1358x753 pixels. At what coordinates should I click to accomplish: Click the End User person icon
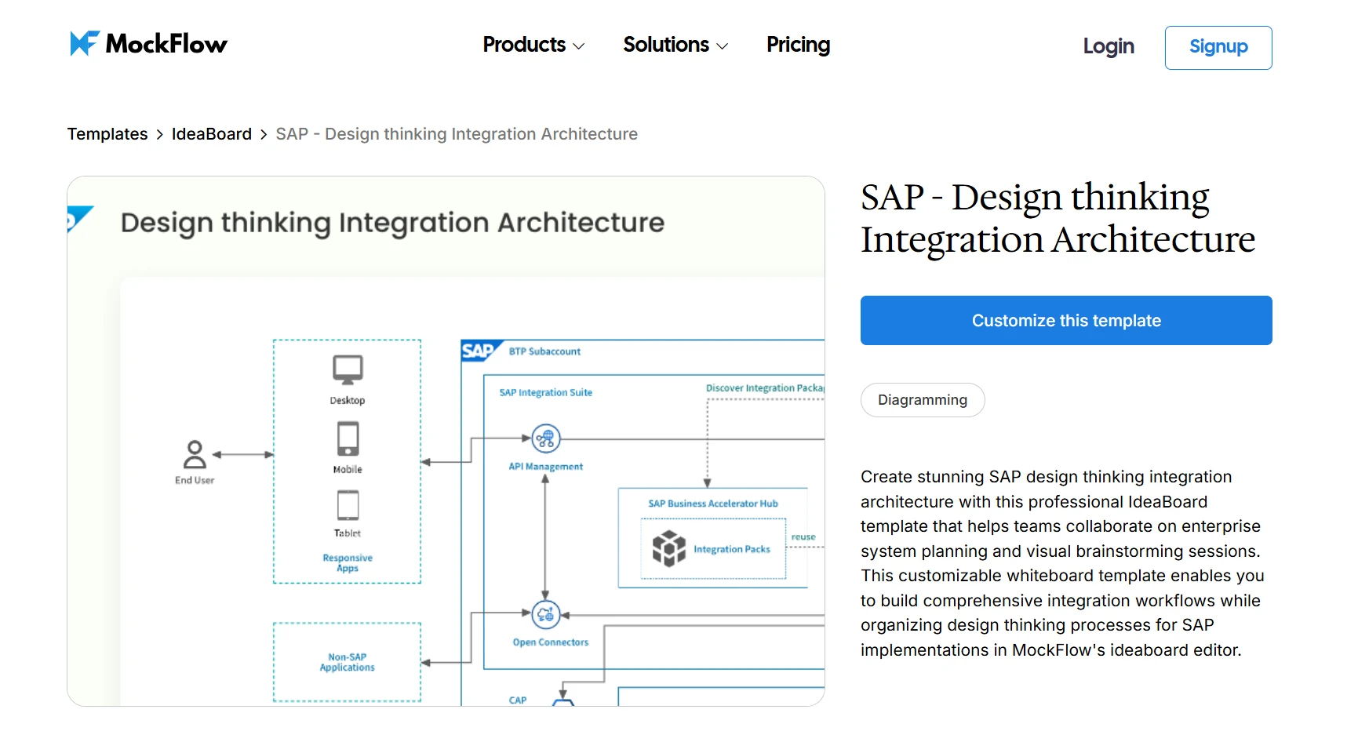coord(195,454)
